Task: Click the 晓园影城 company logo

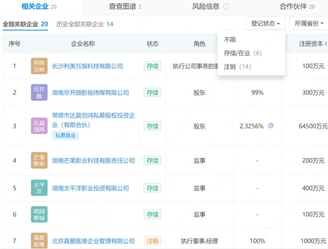Action: pyautogui.click(x=39, y=214)
